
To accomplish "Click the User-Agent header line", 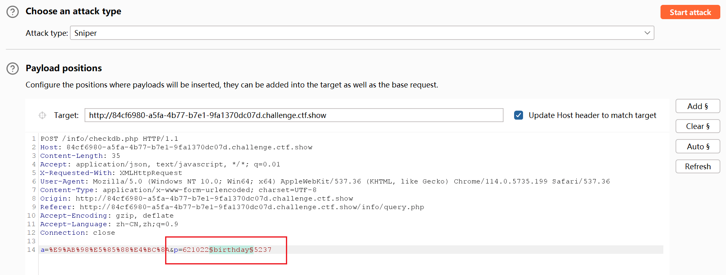I will tap(325, 181).
